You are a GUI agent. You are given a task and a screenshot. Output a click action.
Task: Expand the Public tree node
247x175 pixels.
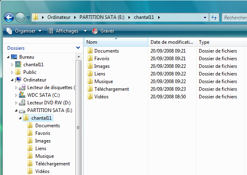pos(12,72)
